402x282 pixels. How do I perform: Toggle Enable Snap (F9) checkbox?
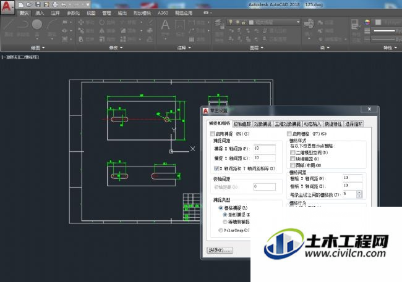click(212, 133)
